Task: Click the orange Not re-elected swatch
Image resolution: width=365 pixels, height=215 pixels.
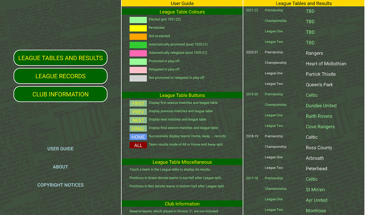Action: pos(138,37)
